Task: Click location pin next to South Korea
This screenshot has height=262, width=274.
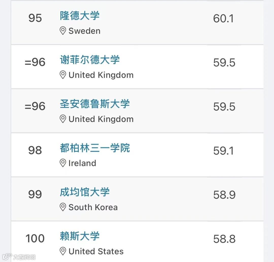Action: click(63, 207)
